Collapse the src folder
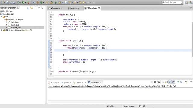 pos(2,17)
